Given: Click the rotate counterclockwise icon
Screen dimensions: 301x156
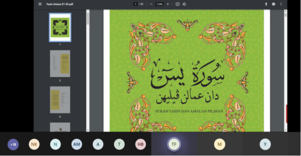Looking at the screenshot, I should (184, 4).
